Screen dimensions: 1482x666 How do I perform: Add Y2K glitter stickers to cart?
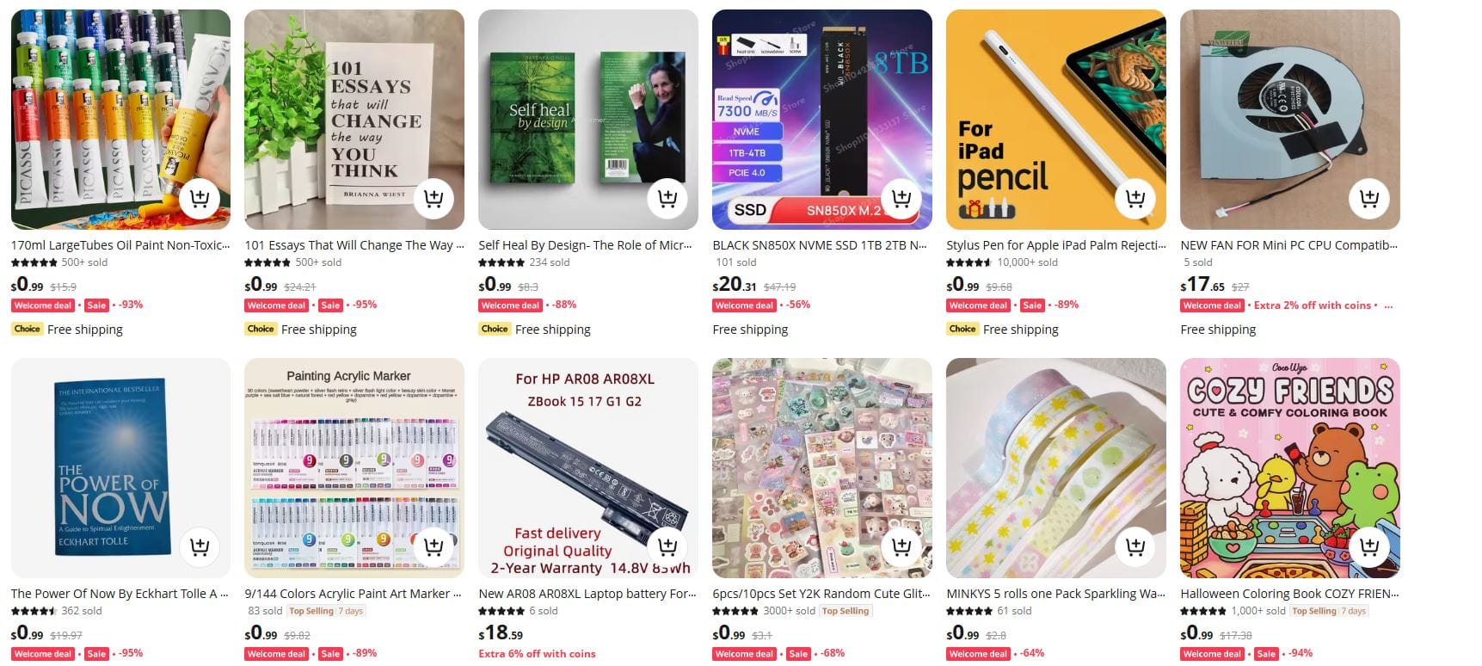point(901,547)
